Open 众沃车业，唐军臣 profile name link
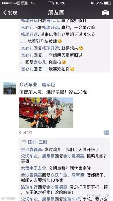Screen dimensions: 113x201 [x=37, y=85]
